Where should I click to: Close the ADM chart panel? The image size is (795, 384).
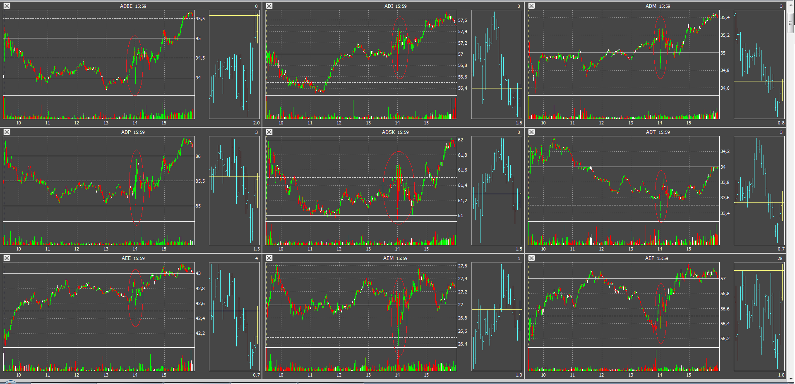coord(532,6)
